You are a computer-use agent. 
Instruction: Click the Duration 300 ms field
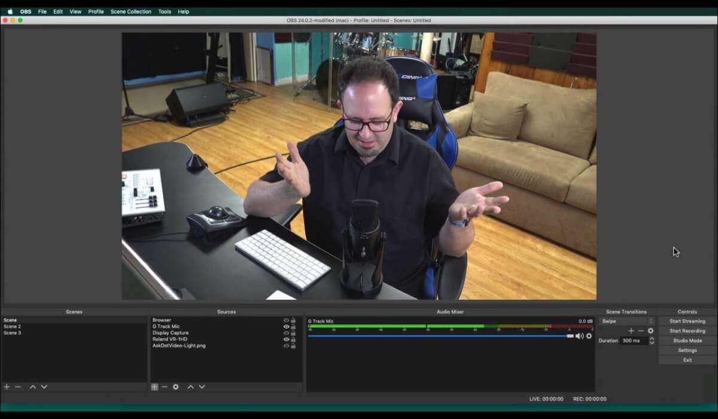click(x=634, y=341)
